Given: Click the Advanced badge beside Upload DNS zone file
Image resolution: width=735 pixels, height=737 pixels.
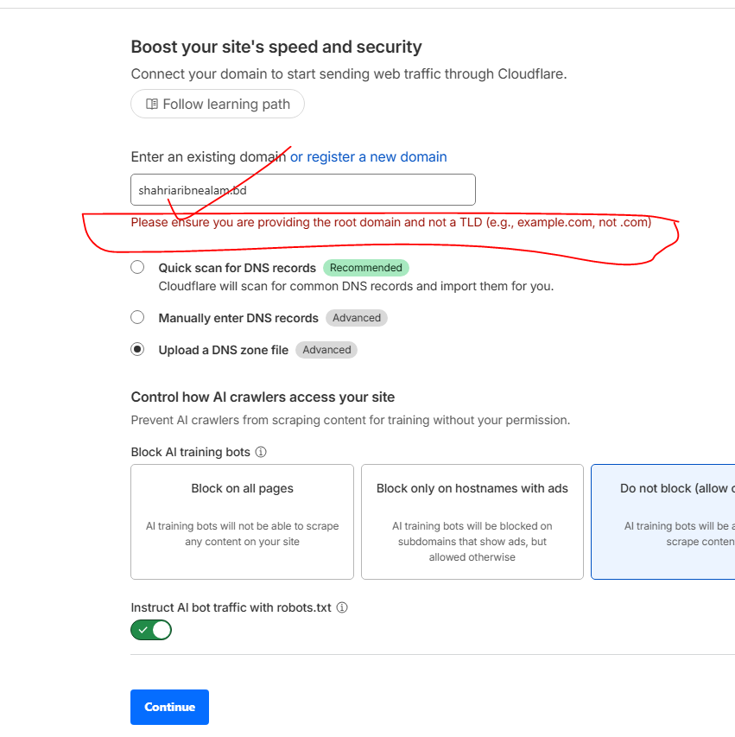Looking at the screenshot, I should (326, 350).
